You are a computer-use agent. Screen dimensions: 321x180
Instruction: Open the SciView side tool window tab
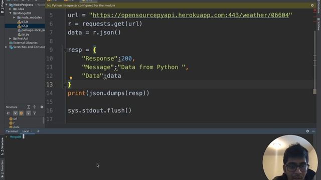pyautogui.click(x=318, y=24)
